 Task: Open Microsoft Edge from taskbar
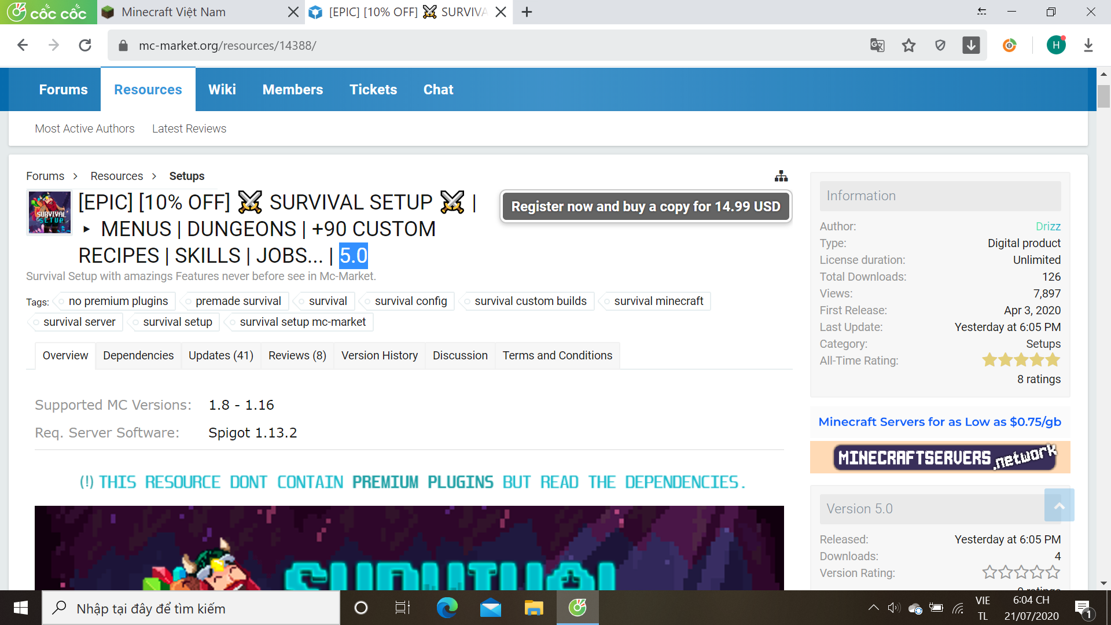pos(447,608)
